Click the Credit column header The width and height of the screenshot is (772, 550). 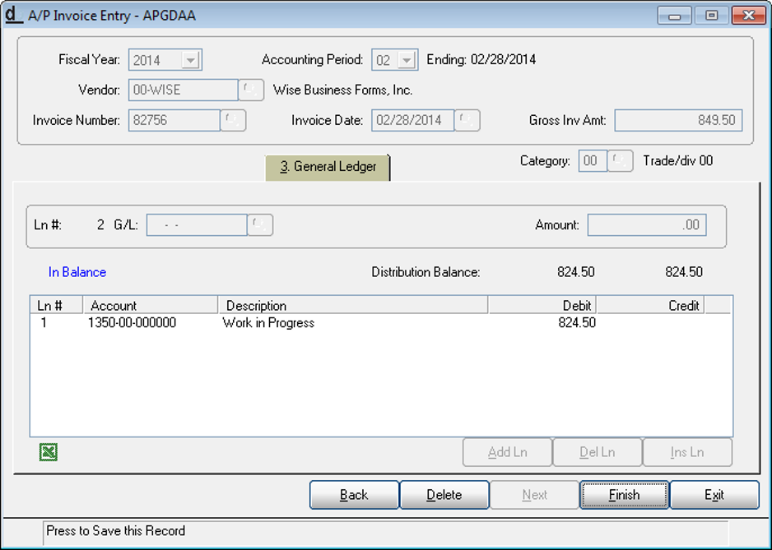[x=650, y=306]
